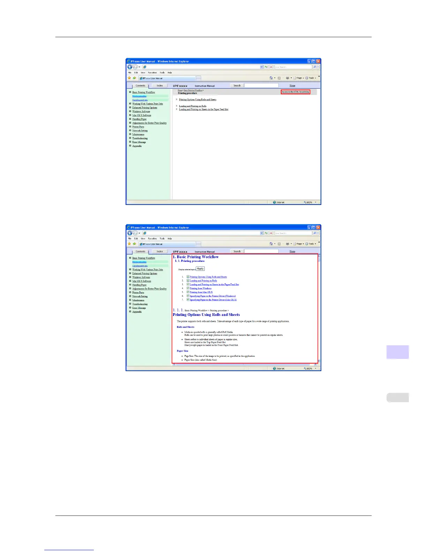Click Add to Favorites icon in lower browser
The width and height of the screenshot is (427, 553).
tap(134, 244)
